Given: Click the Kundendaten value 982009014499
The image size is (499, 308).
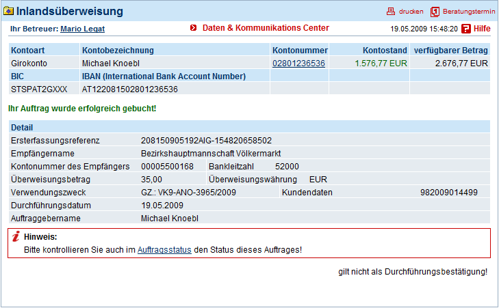Looking at the screenshot, I should pos(449,193).
